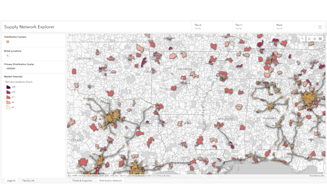
Task: Click the pale yellow legend swatch
Action: pos(8,107)
